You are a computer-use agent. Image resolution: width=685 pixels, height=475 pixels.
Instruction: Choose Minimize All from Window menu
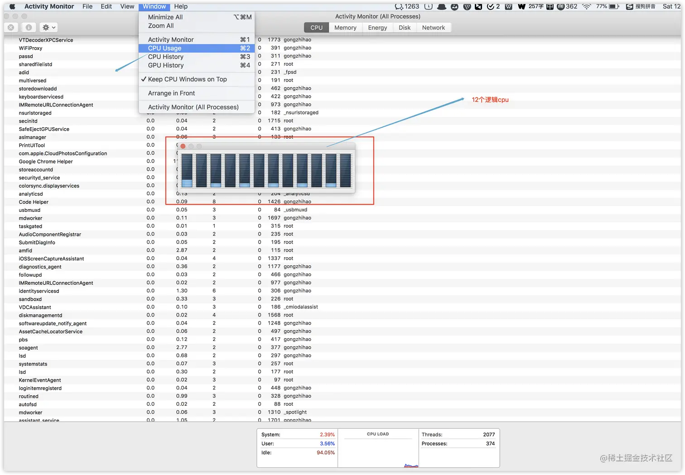(x=196, y=17)
